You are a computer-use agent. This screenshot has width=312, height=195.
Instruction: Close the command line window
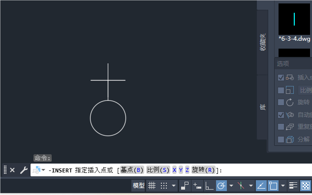[12, 170]
